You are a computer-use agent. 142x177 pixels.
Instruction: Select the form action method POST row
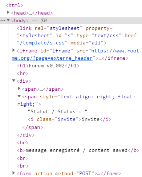(x=69, y=174)
